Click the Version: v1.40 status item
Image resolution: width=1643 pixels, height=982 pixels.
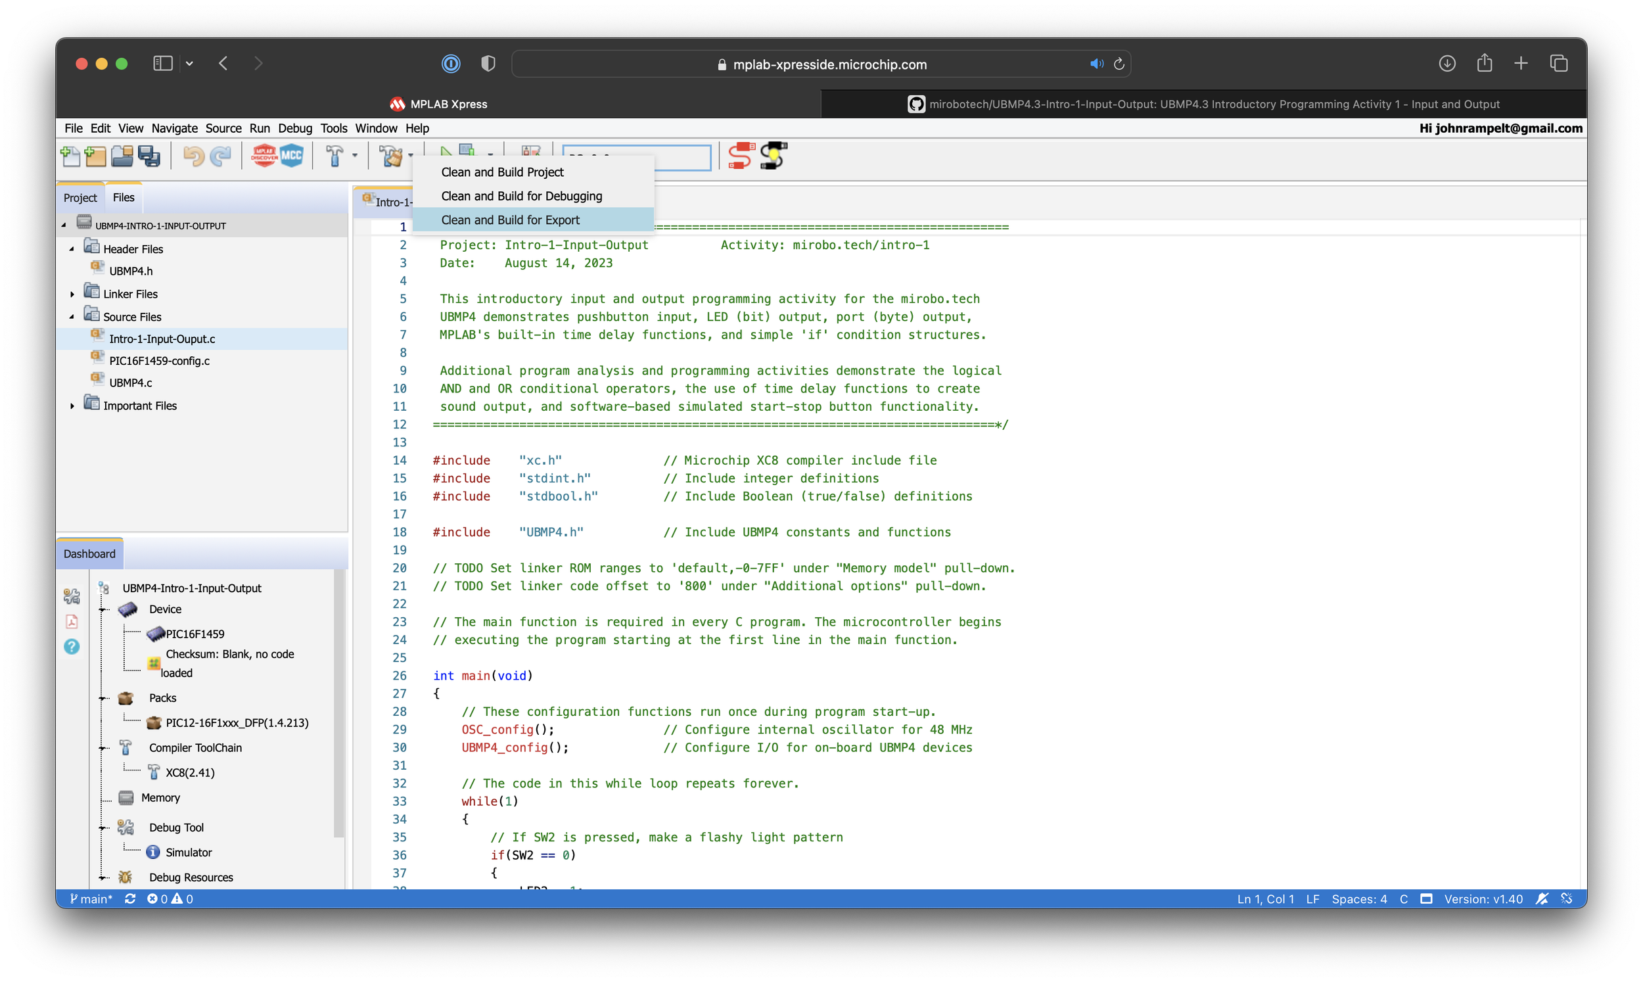(x=1483, y=899)
